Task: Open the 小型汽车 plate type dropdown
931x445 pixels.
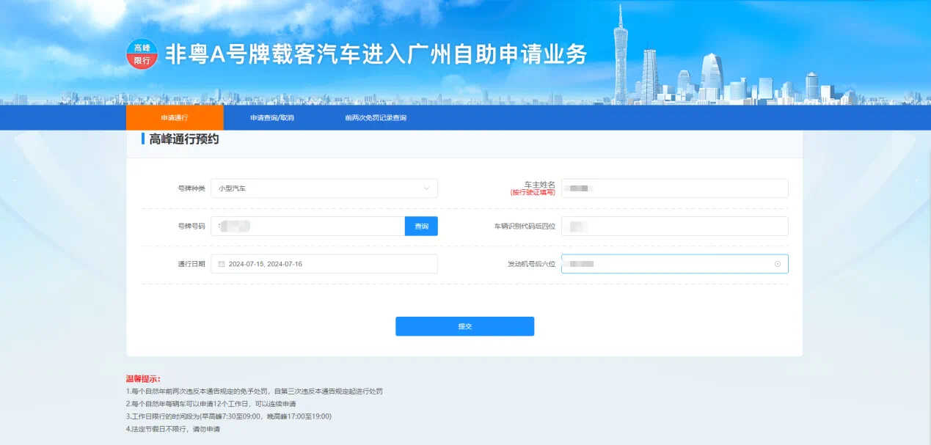Action: [x=324, y=188]
